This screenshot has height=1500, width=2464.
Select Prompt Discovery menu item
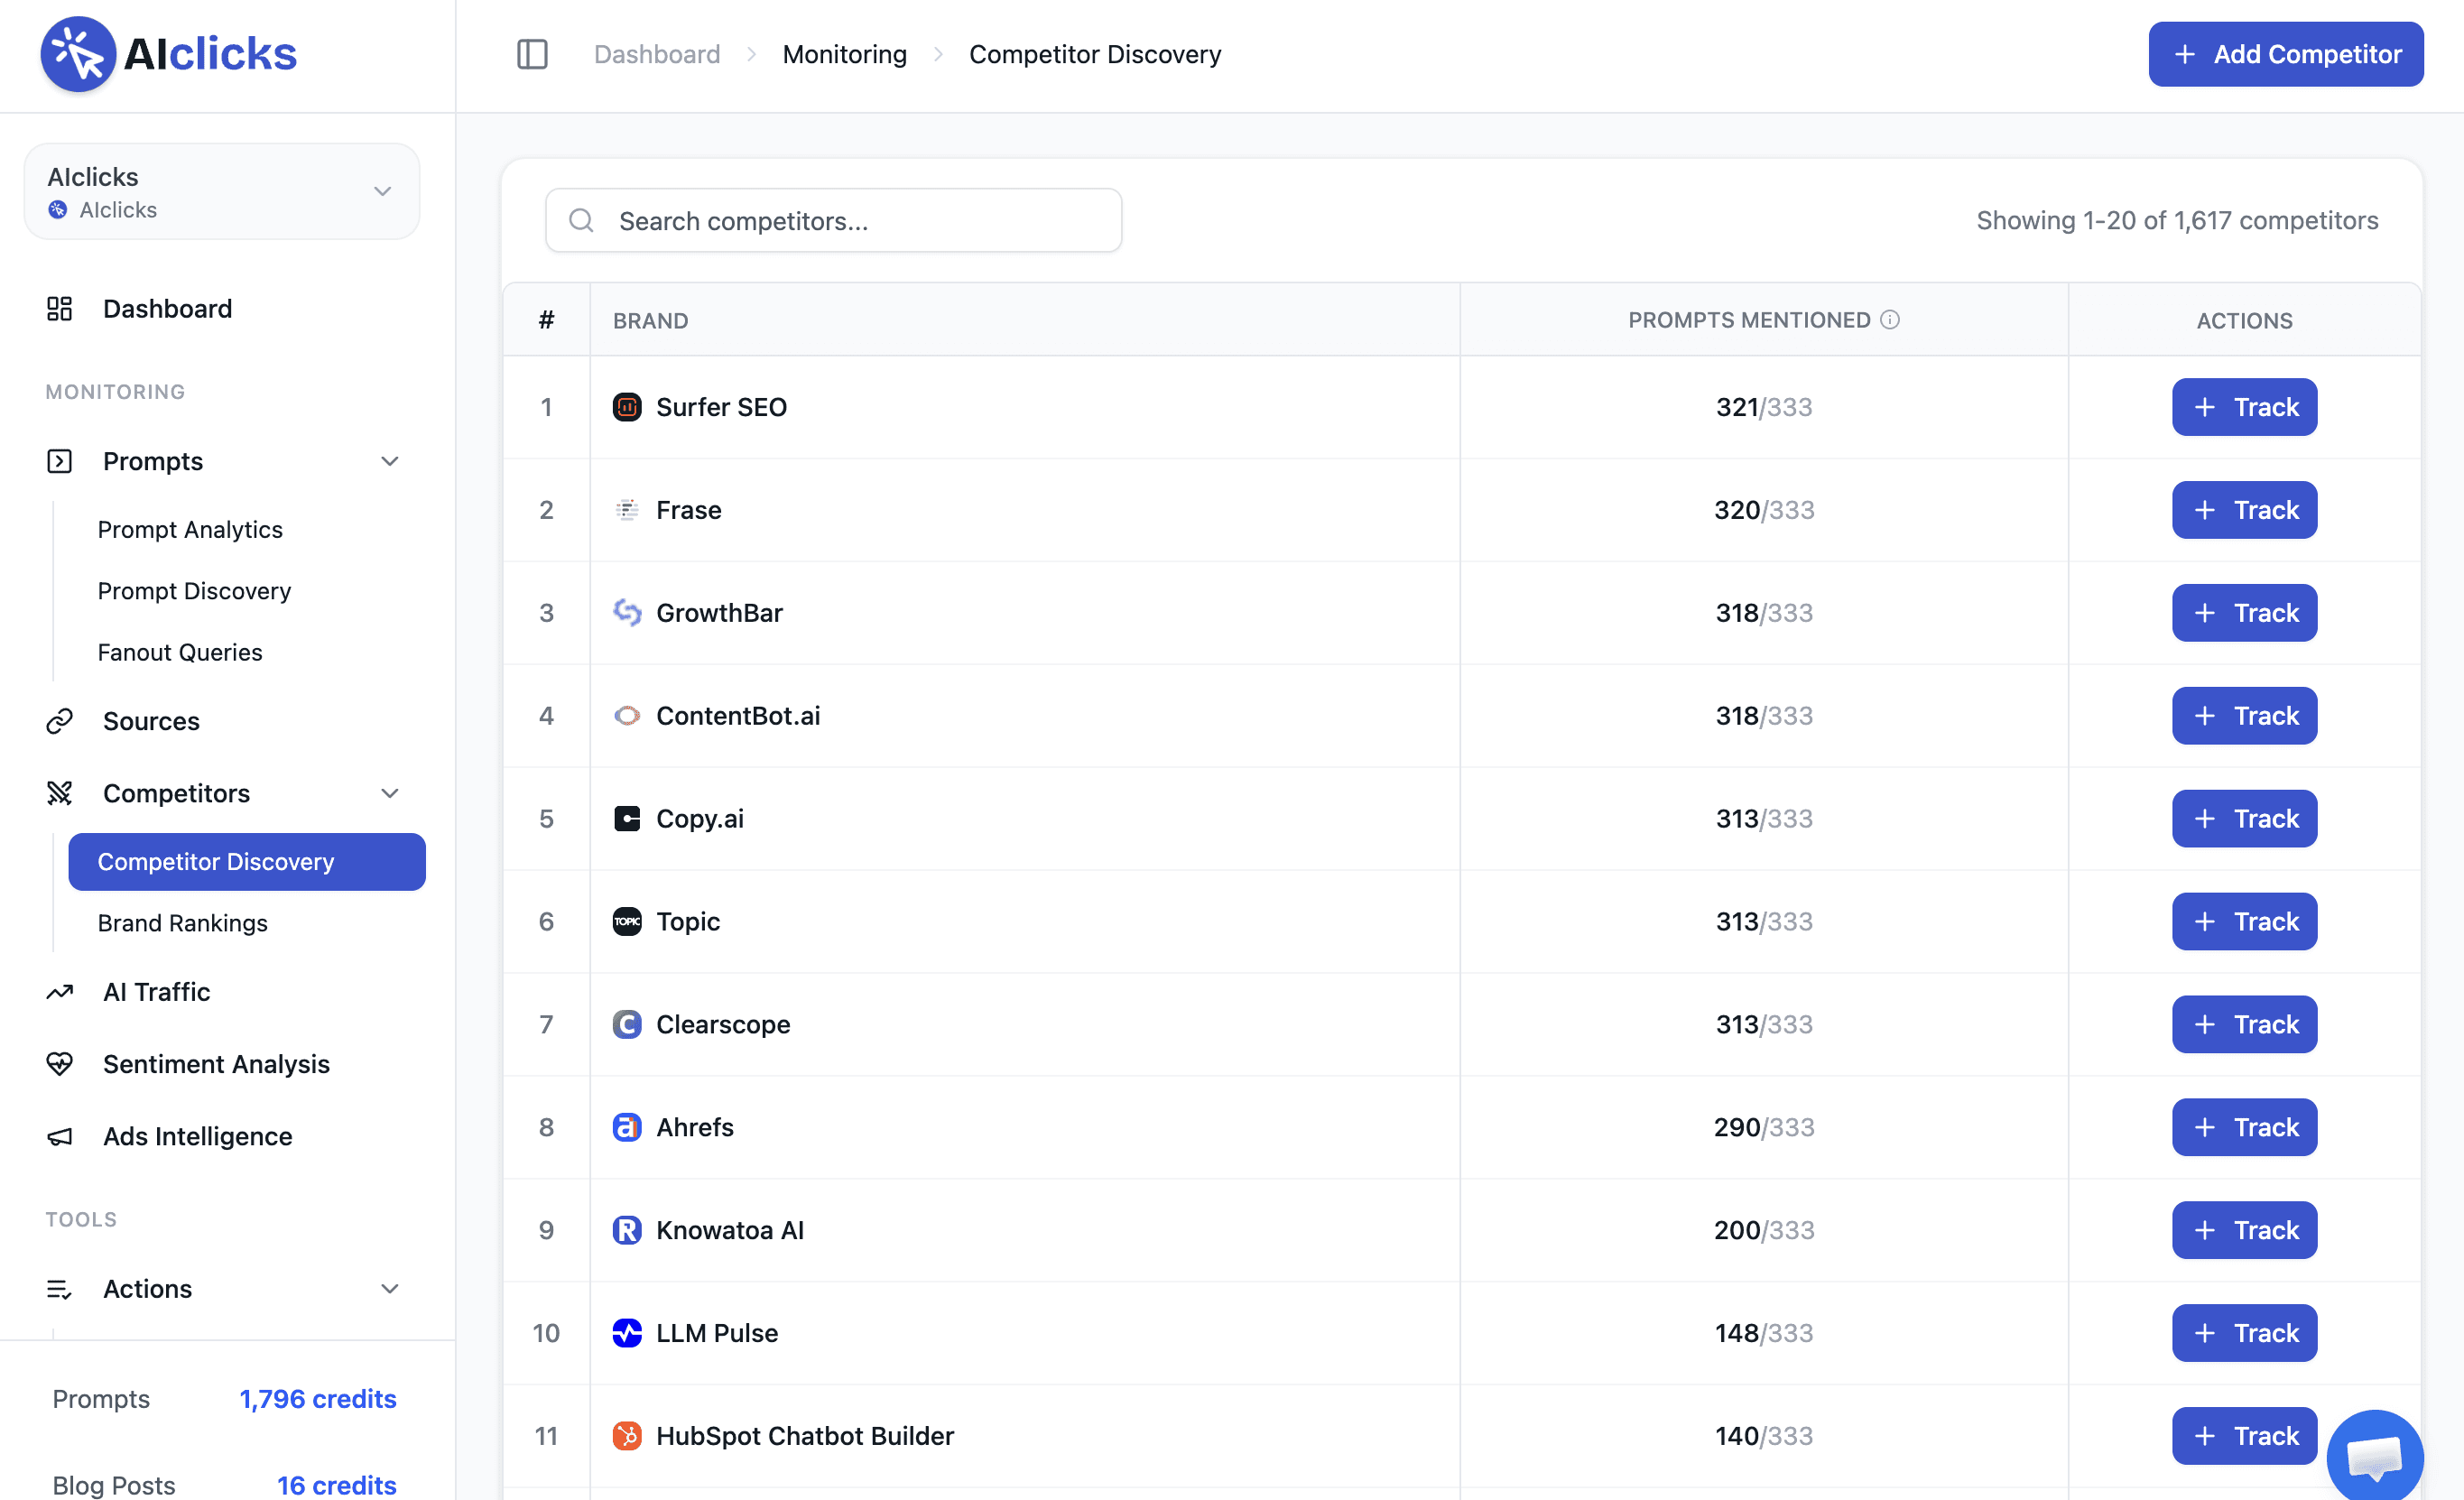(x=194, y=591)
